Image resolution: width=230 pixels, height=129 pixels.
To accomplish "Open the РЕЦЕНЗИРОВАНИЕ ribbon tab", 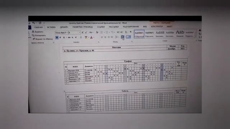I will pos(131,27).
